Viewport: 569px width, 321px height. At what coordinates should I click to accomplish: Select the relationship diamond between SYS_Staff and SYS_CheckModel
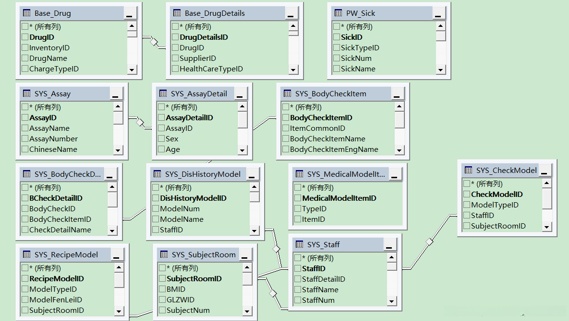coord(430,241)
